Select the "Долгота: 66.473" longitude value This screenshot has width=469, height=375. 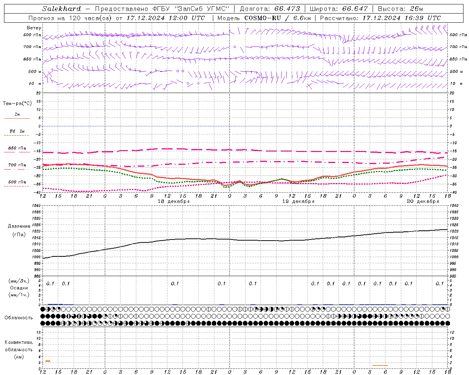(x=270, y=9)
